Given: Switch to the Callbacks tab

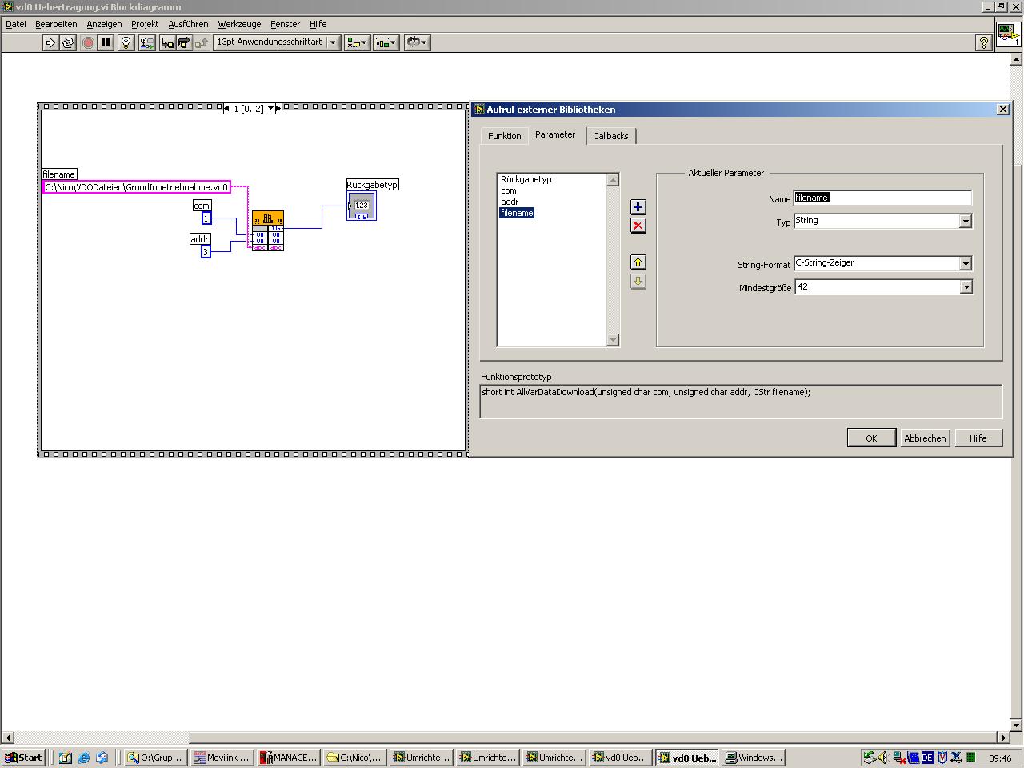Looking at the screenshot, I should pyautogui.click(x=610, y=136).
